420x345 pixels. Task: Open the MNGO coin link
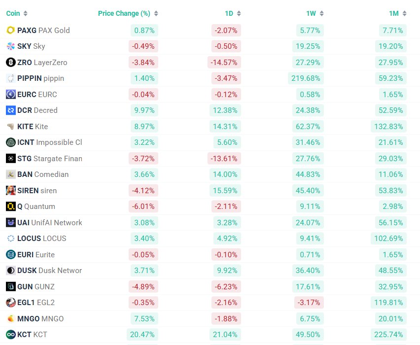click(40, 319)
